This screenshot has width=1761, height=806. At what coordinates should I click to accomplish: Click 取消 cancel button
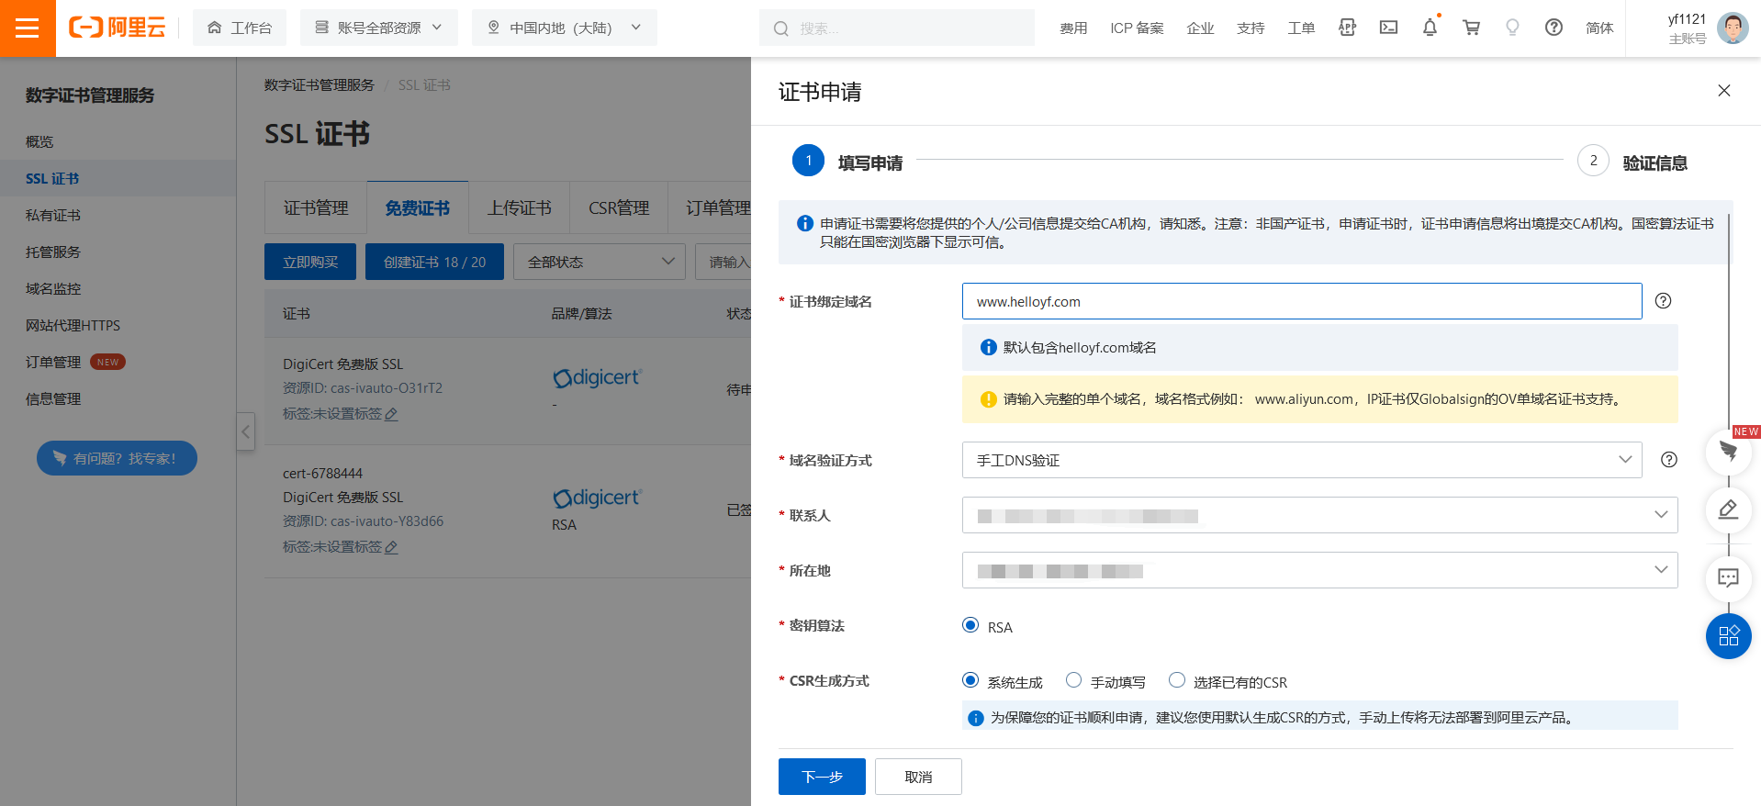918,777
